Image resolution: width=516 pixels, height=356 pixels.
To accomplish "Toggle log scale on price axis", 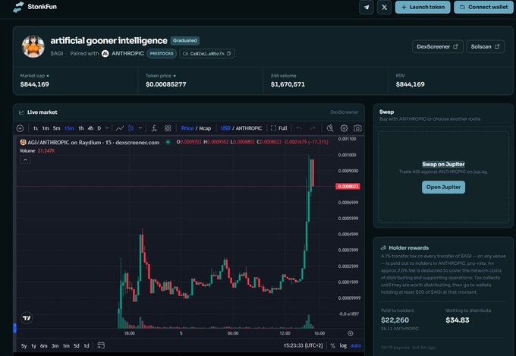I will [343, 345].
